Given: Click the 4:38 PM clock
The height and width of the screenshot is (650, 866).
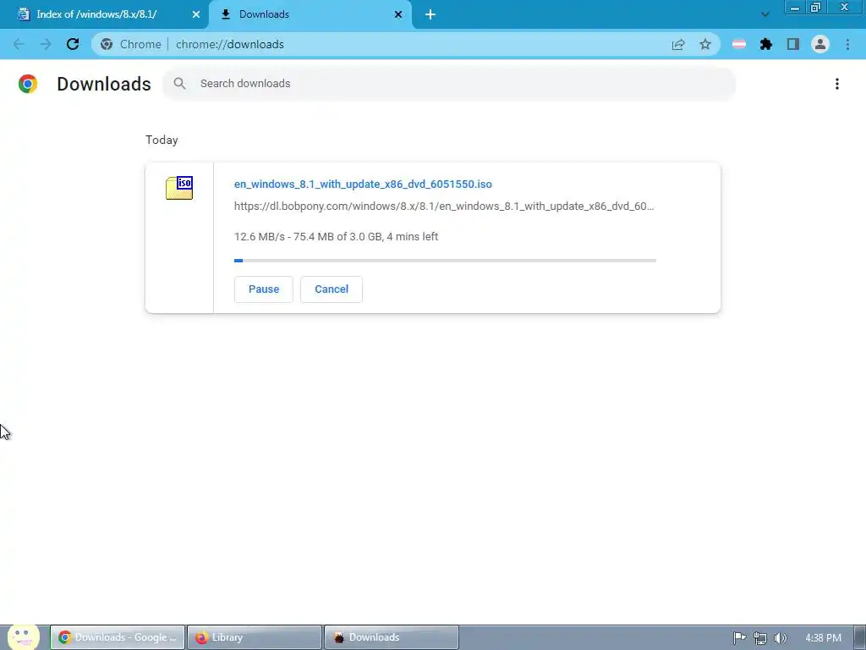Looking at the screenshot, I should [x=823, y=638].
